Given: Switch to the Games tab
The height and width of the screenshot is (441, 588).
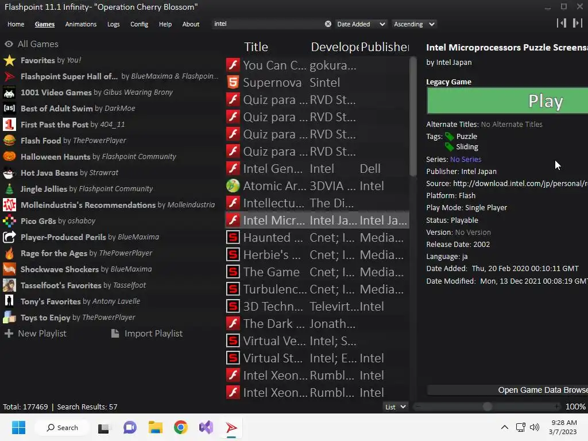Looking at the screenshot, I should click(x=45, y=24).
